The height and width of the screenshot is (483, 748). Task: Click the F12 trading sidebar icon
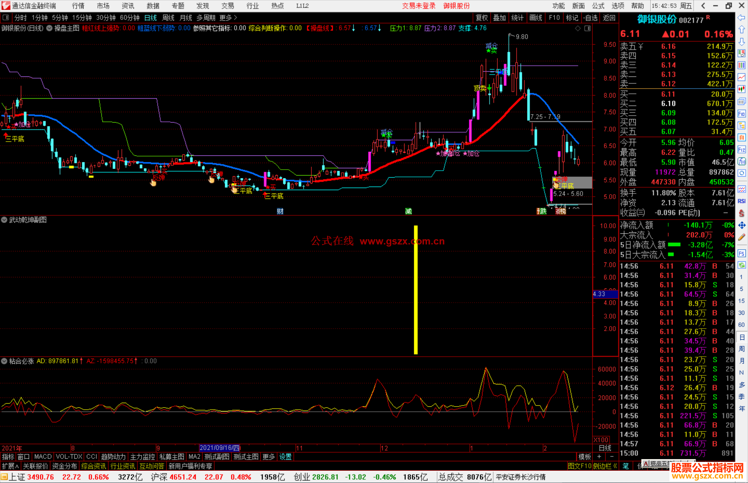click(x=741, y=150)
